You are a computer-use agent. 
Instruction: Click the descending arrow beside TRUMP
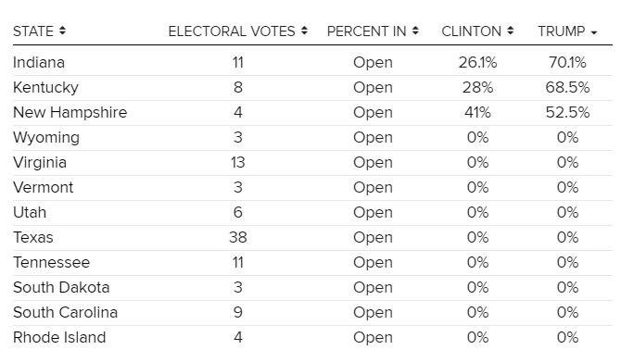tap(594, 32)
